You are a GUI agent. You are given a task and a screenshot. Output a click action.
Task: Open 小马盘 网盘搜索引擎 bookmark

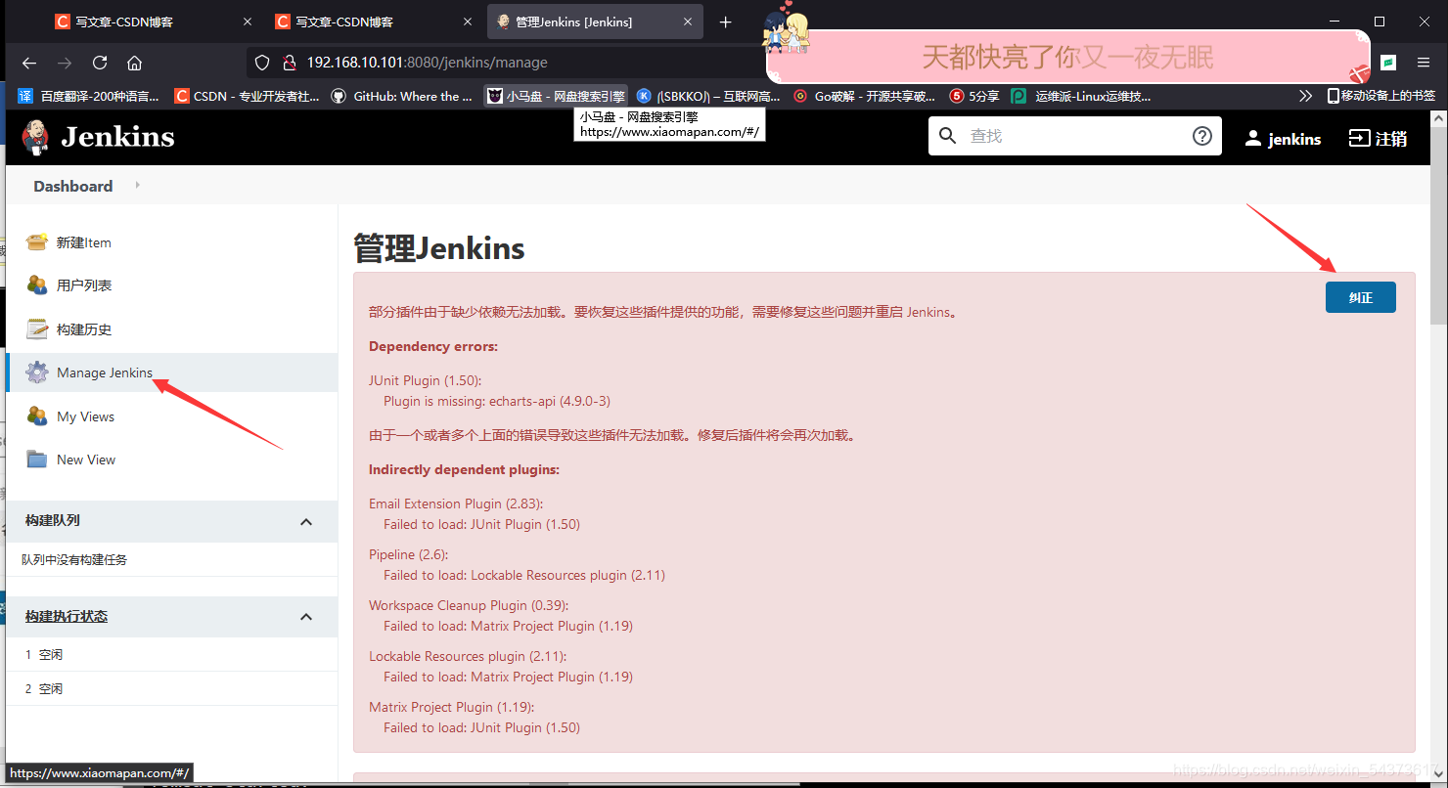click(x=557, y=96)
